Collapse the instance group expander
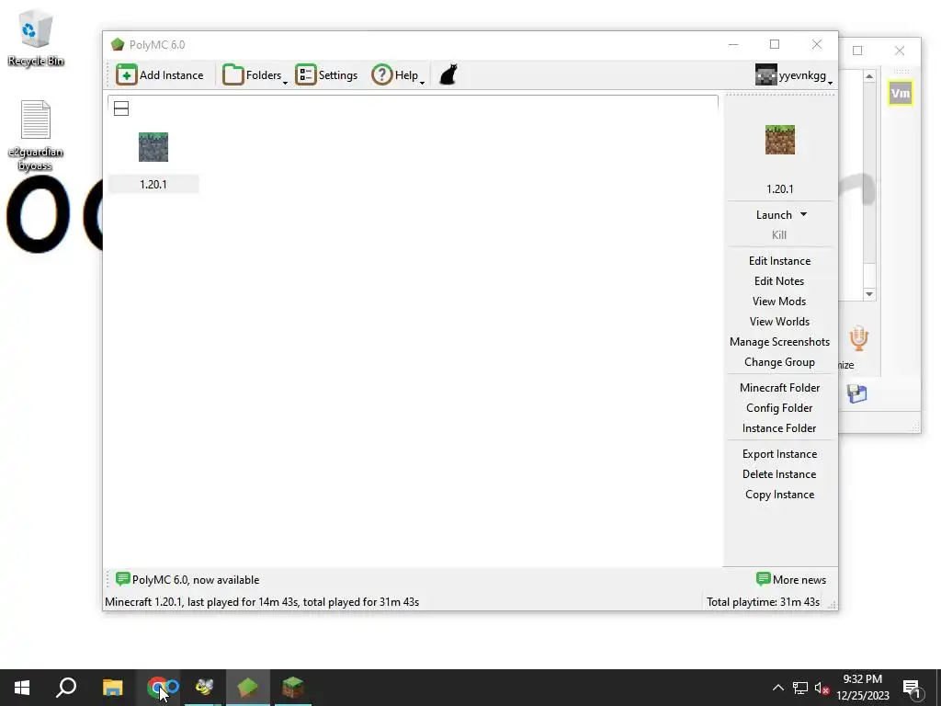941x706 pixels. tap(121, 108)
